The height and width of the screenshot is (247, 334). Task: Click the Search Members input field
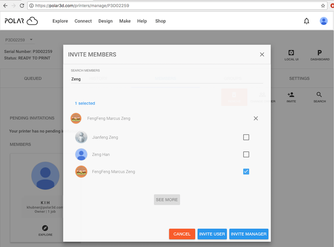(167, 79)
